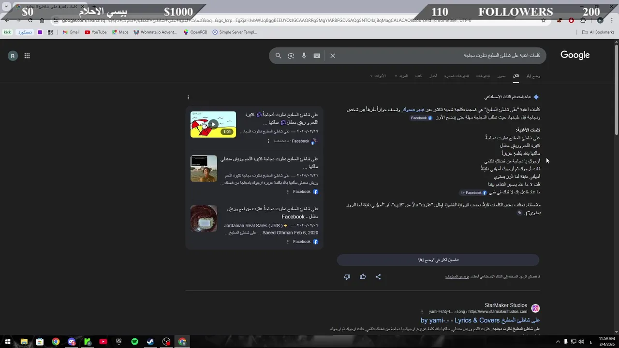This screenshot has width=619, height=348.
Task: Open the Chrome apps grid bookmark
Action: point(50,32)
